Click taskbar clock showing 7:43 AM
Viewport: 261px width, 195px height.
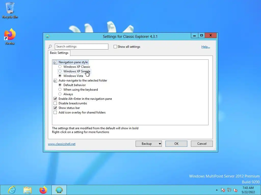[x=248, y=190]
